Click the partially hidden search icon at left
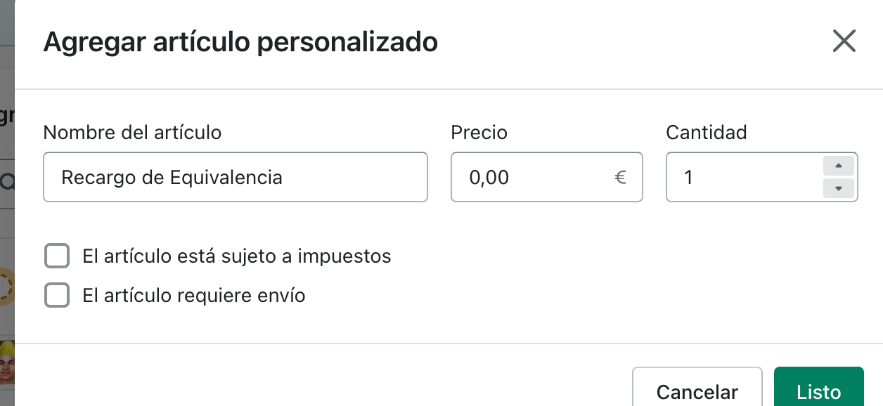This screenshot has width=883, height=406. pos(8,183)
